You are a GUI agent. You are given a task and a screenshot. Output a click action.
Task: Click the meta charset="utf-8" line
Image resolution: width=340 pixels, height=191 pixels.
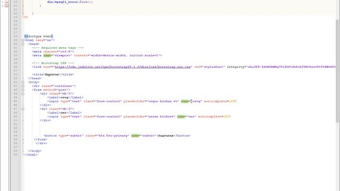(x=53, y=51)
